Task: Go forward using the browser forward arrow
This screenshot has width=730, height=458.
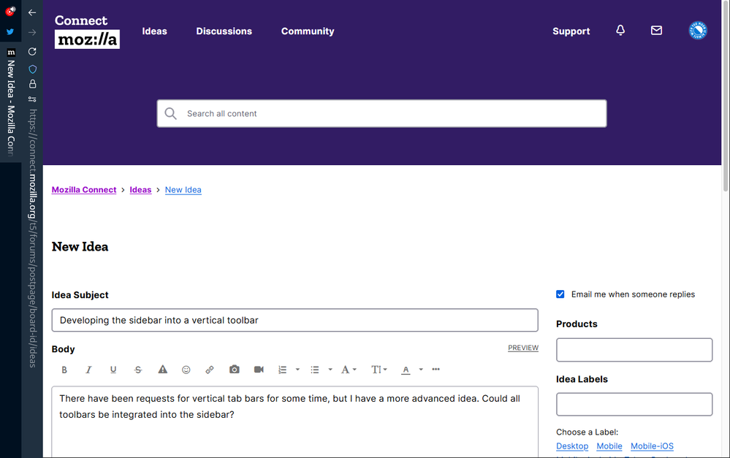Action: coord(32,32)
